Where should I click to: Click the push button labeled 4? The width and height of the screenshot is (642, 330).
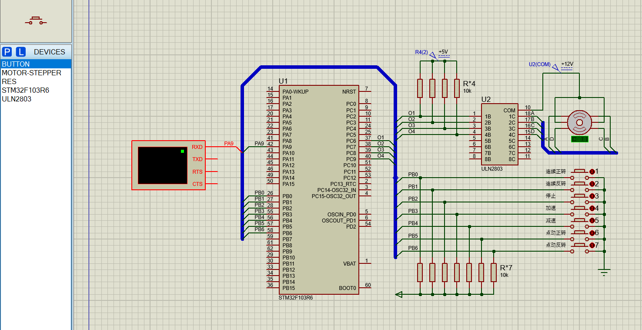(580, 210)
